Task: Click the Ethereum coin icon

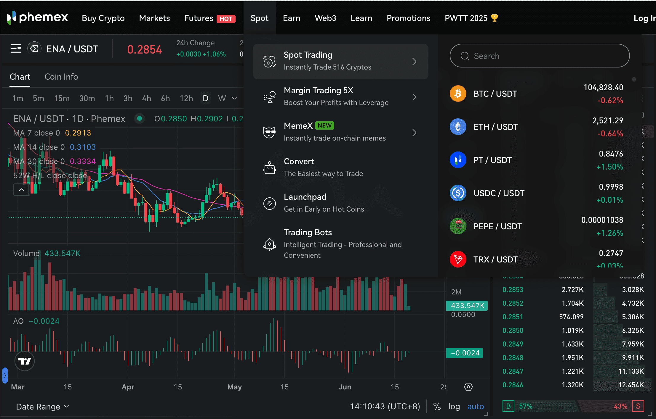Action: 458,127
